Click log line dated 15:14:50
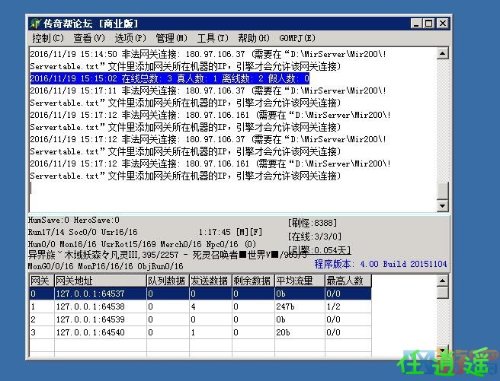The image size is (500, 381). [208, 60]
